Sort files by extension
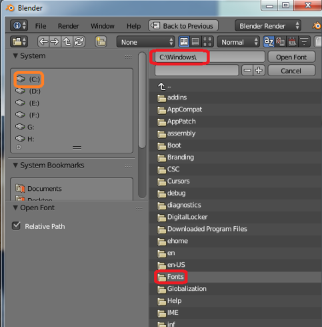The image size is (322, 327). (x=280, y=41)
